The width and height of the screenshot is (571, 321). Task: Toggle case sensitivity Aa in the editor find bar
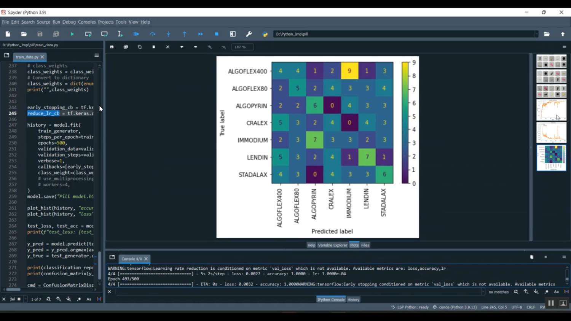click(x=89, y=299)
